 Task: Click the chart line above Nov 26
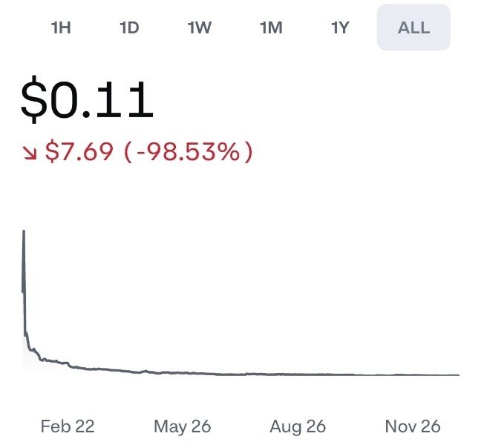pyautogui.click(x=413, y=375)
